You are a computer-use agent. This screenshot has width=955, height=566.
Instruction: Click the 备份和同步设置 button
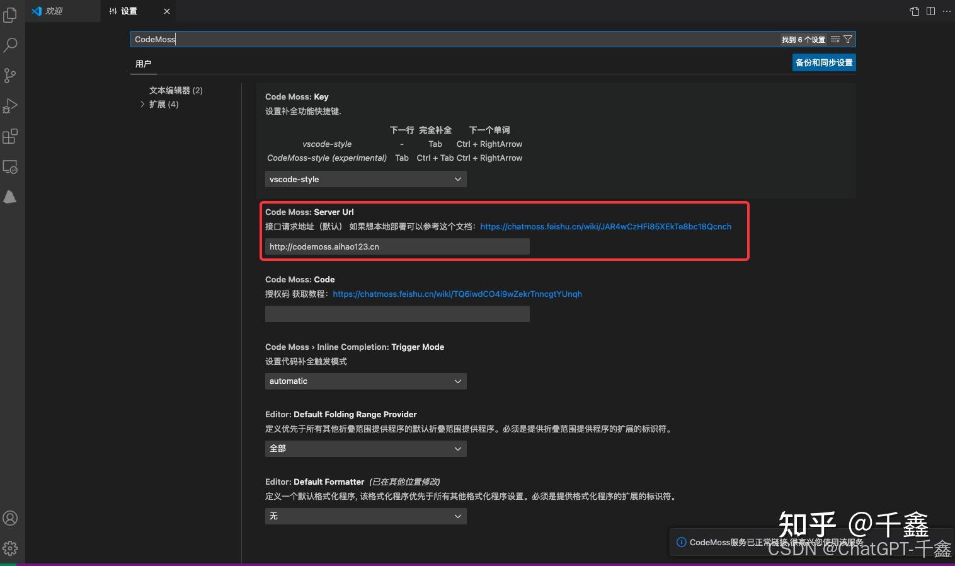[823, 62]
